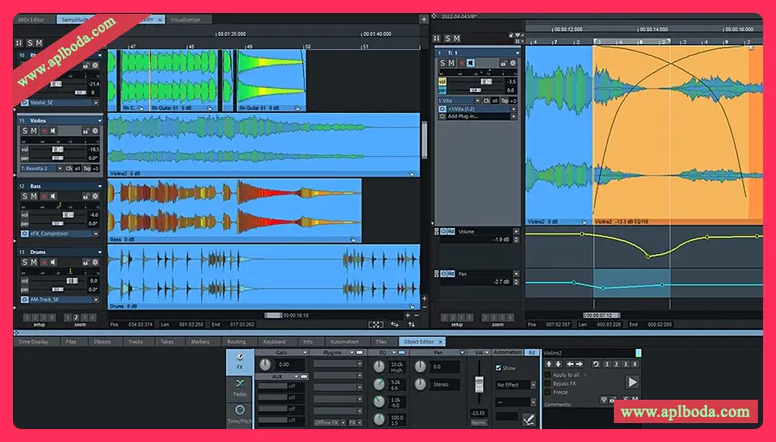Open the Routing tab
The width and height of the screenshot is (776, 442).
click(x=236, y=342)
